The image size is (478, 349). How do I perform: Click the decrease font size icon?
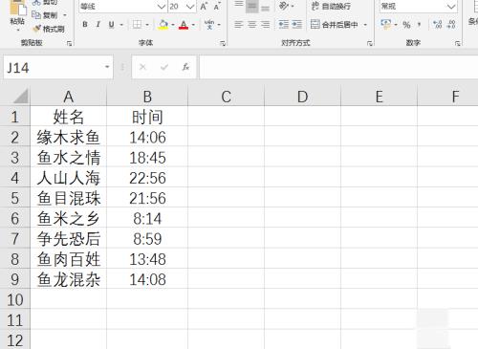(217, 7)
